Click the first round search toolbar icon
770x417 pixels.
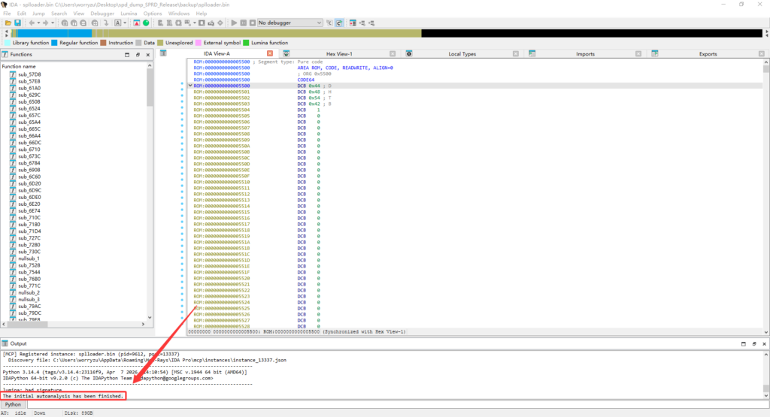[x=65, y=23]
